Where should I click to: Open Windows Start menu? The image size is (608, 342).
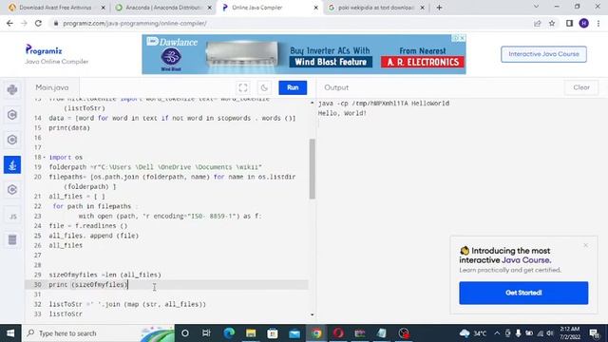pyautogui.click(x=10, y=333)
